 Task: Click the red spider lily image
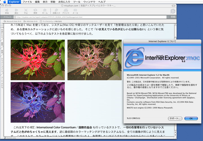pyautogui.click(x=37, y=60)
